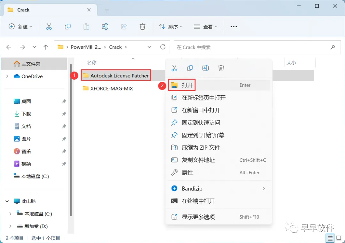
Task: Expand 新加卷 (D:) tree node
Action: point(10,226)
